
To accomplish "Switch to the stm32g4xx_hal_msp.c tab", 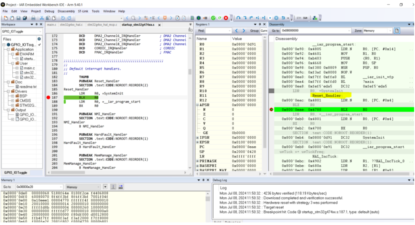I will (102, 25).
